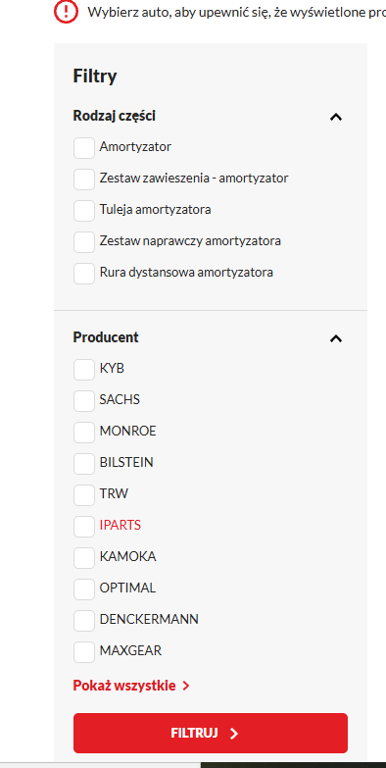This screenshot has height=768, width=386.
Task: Tick the KYB producer checkbox
Action: [x=84, y=370]
